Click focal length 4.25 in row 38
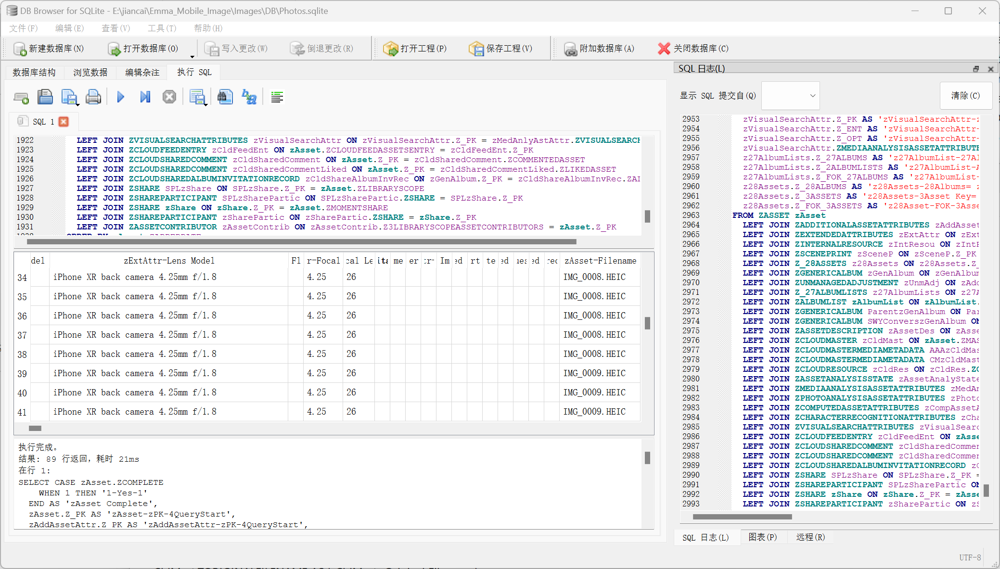1000x569 pixels. pyautogui.click(x=323, y=354)
